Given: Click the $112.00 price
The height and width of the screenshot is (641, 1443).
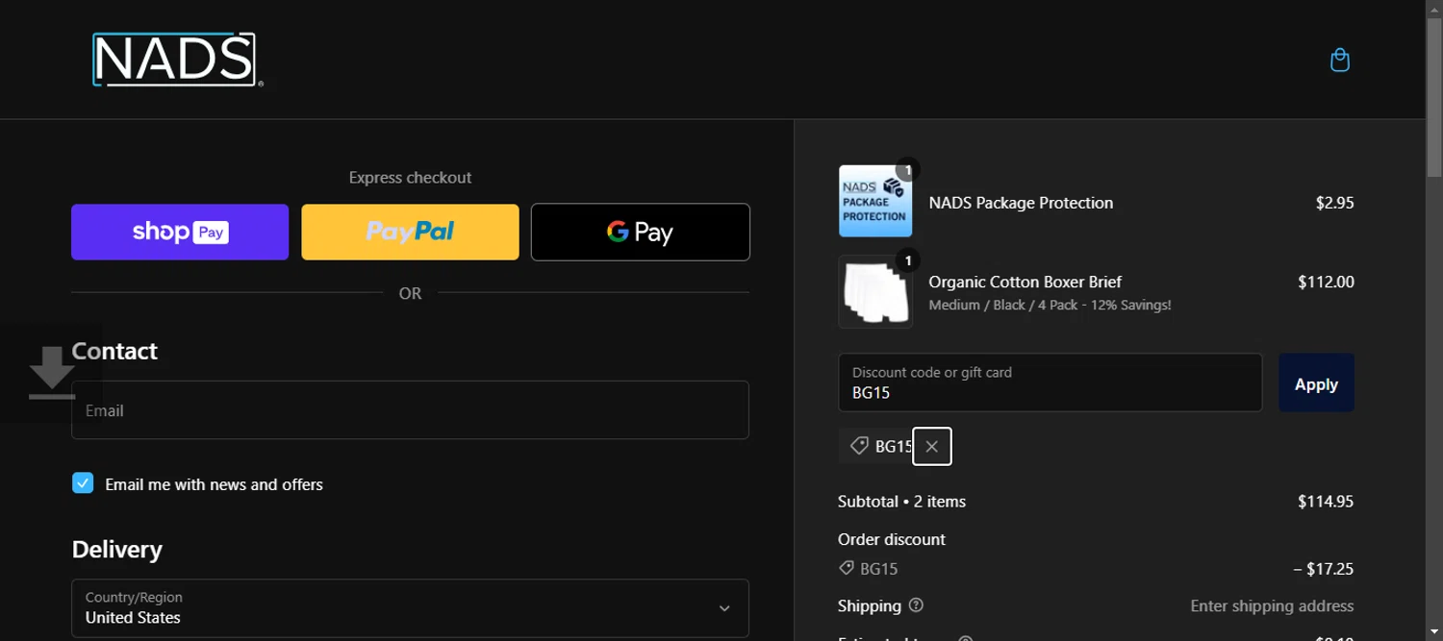Looking at the screenshot, I should coord(1326,282).
